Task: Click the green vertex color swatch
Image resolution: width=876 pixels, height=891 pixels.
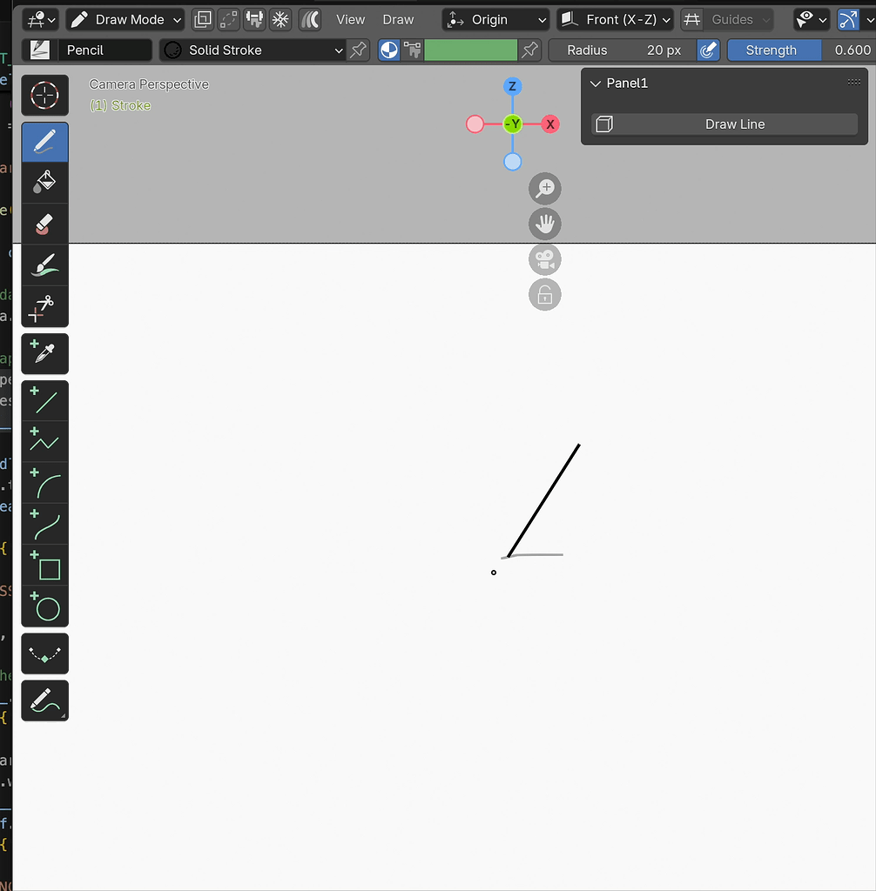Action: coord(471,50)
